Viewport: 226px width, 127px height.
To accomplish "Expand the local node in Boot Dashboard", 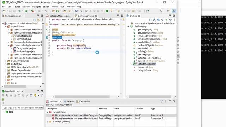I will click(x=4, y=112).
